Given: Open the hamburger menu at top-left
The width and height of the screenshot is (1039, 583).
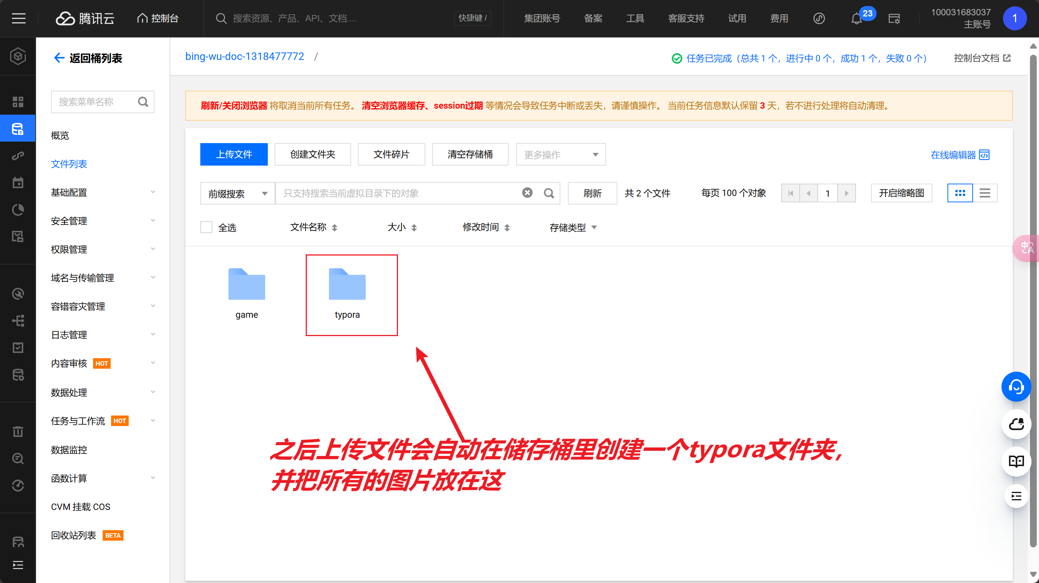Looking at the screenshot, I should [x=18, y=18].
